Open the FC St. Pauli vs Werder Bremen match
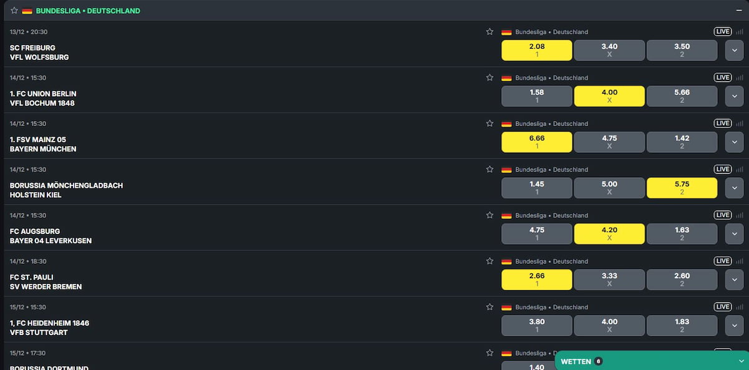This screenshot has width=749, height=370. 46,282
